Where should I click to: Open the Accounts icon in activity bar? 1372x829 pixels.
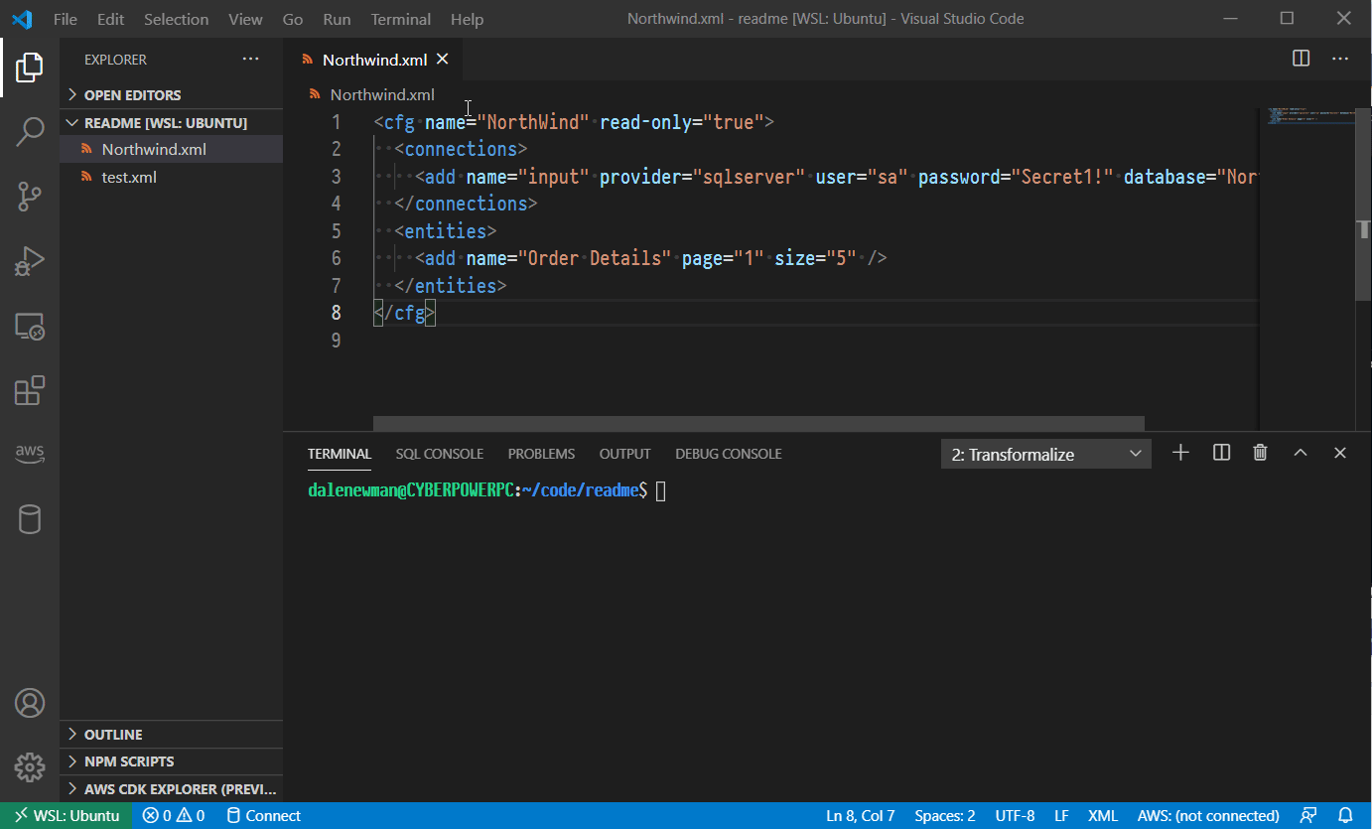coord(30,704)
